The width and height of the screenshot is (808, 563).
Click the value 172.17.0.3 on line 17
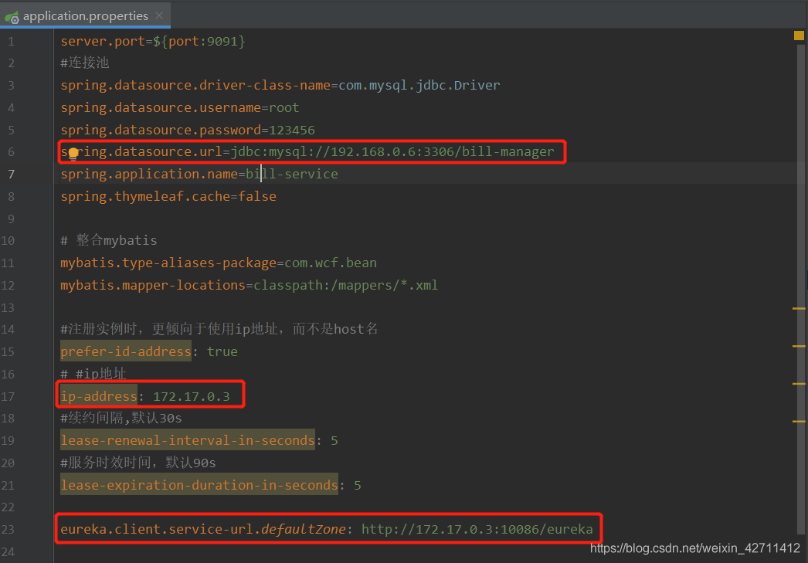pyautogui.click(x=191, y=397)
